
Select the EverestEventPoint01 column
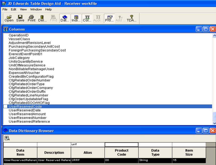(x=26, y=54)
